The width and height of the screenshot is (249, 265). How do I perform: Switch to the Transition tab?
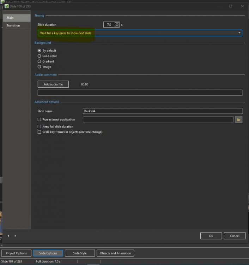point(17,25)
